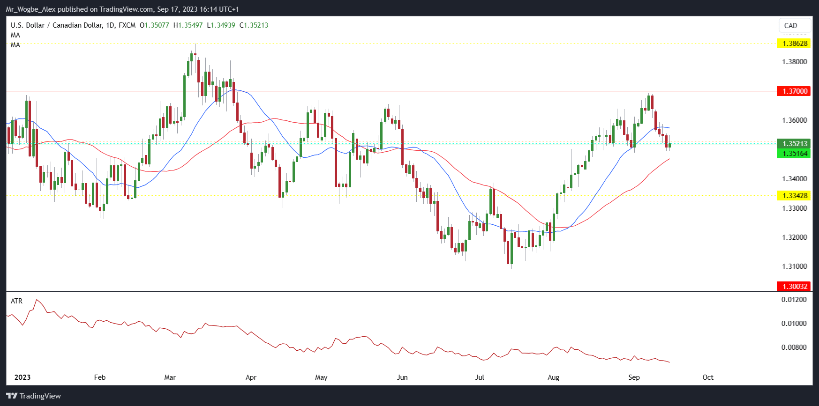Click the high value H1.35497

coord(188,25)
